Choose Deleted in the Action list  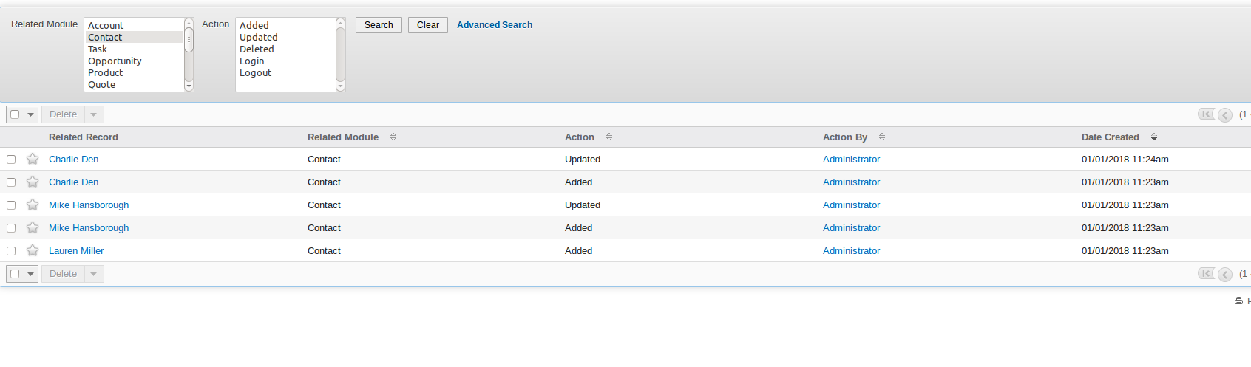pyautogui.click(x=286, y=49)
